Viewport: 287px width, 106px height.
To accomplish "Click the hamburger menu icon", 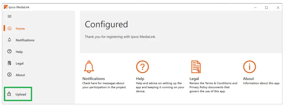I will click(9, 16).
